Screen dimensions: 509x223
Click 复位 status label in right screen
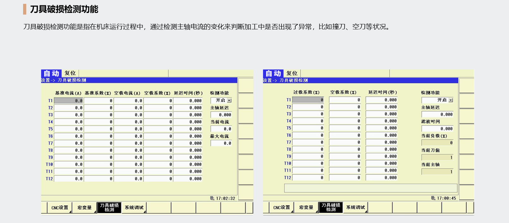[x=292, y=73]
